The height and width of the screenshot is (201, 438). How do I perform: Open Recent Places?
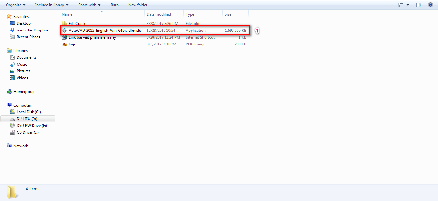[x=28, y=37]
